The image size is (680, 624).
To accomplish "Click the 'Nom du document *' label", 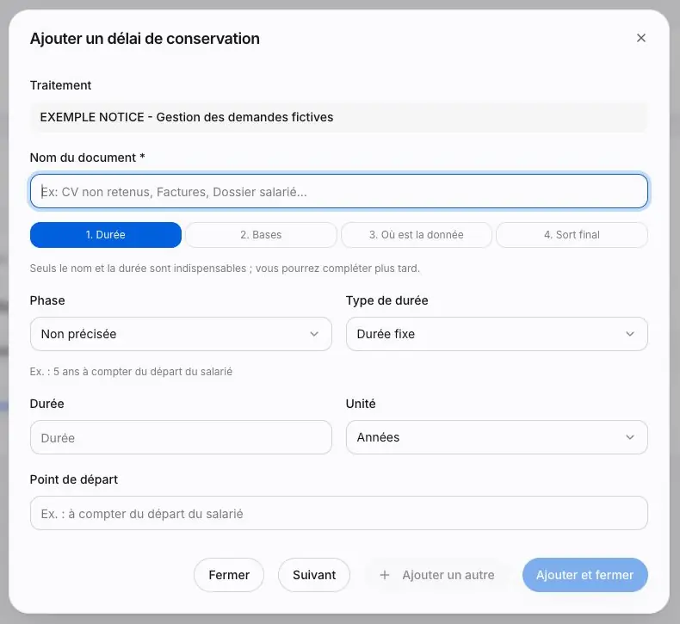I will click(x=87, y=158).
